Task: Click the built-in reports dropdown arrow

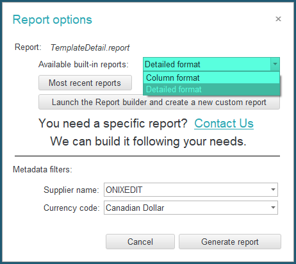Action: (275, 64)
